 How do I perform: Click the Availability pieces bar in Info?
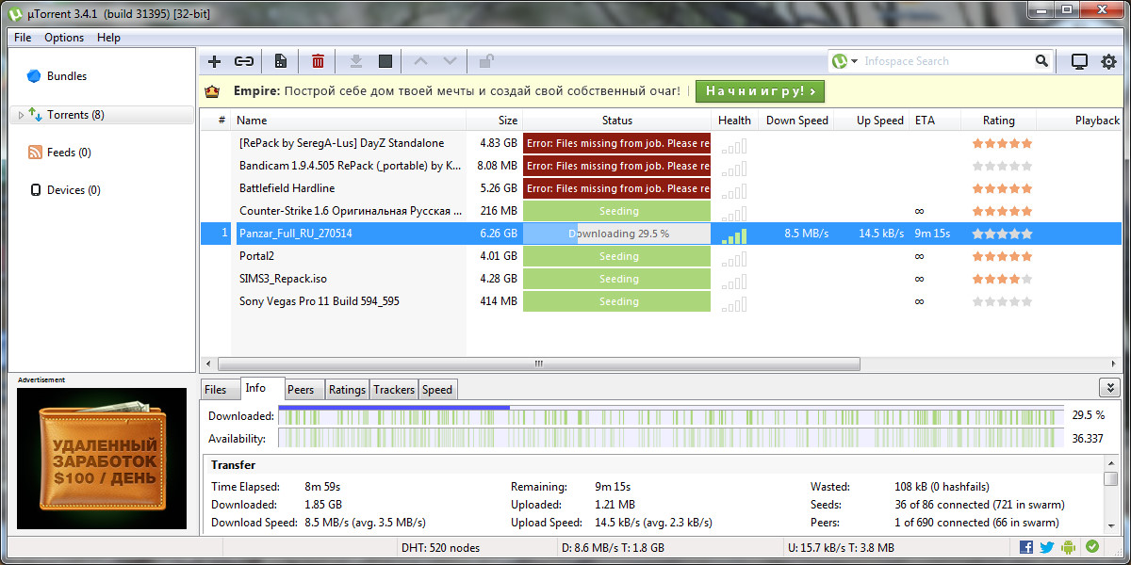coord(673,438)
